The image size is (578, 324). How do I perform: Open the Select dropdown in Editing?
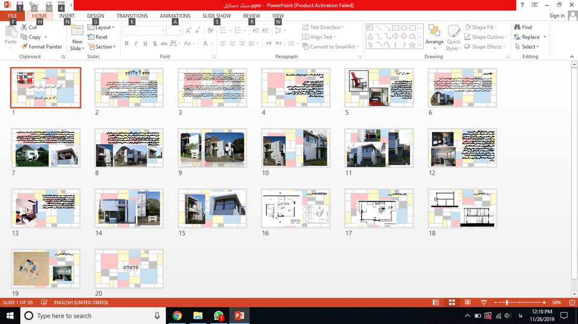(x=527, y=47)
